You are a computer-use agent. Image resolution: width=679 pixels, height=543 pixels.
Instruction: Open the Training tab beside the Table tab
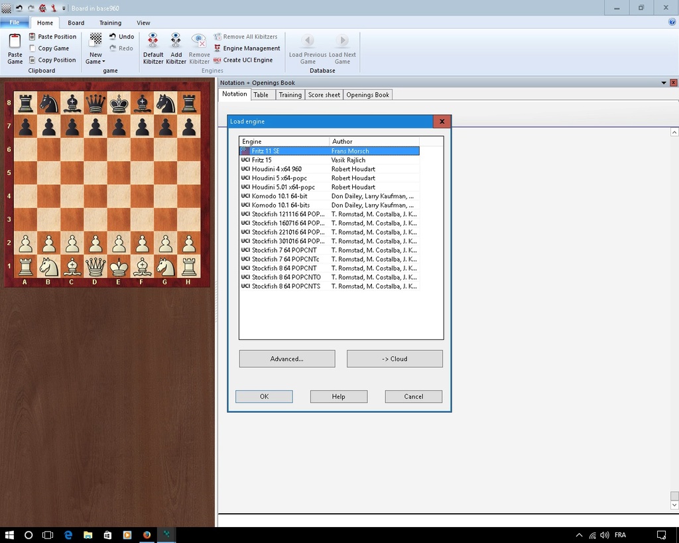(290, 95)
